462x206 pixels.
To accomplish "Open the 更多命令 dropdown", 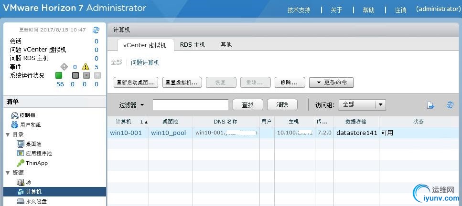I will (x=331, y=82).
